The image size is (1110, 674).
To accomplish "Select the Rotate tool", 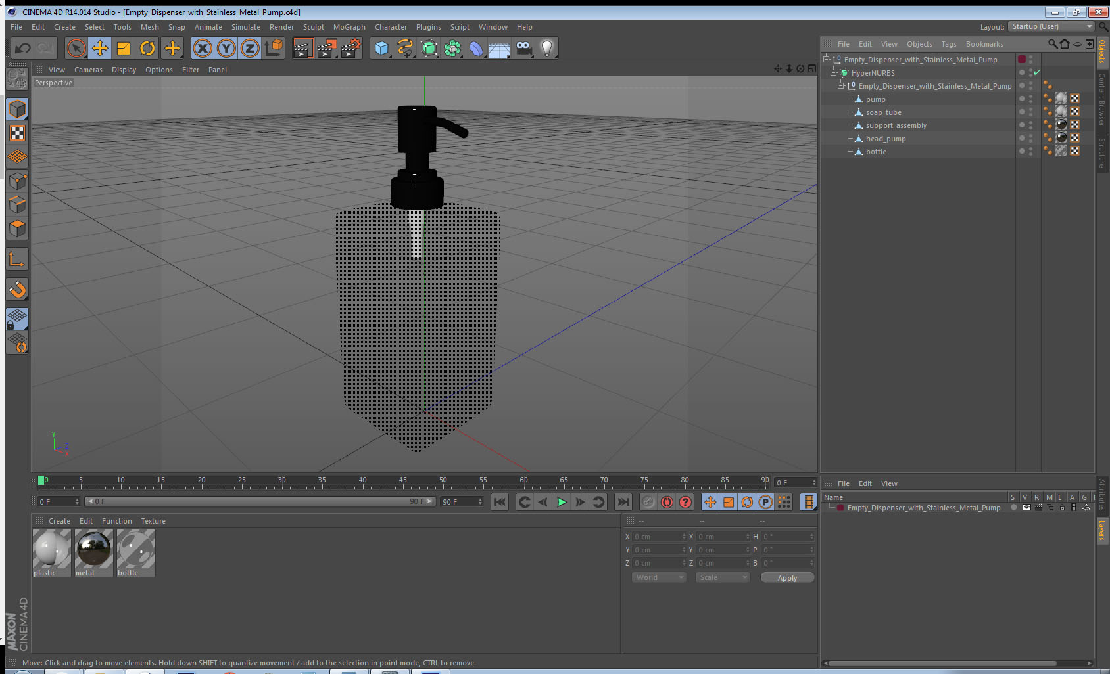I will tap(147, 48).
